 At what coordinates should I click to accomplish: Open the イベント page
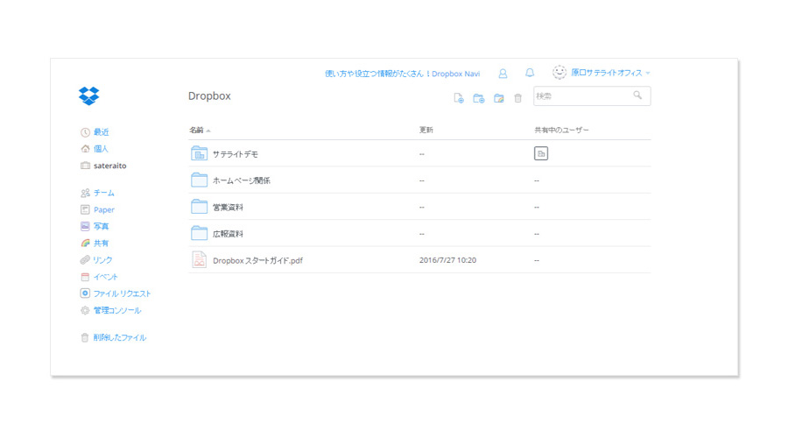[x=106, y=277]
